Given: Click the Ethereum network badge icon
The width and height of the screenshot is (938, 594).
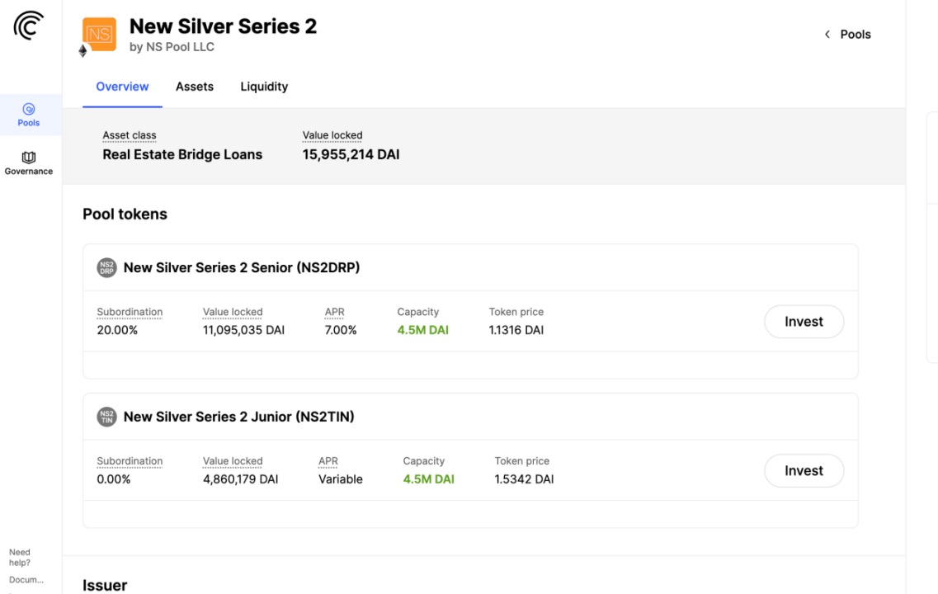Looking at the screenshot, I should [x=82, y=51].
